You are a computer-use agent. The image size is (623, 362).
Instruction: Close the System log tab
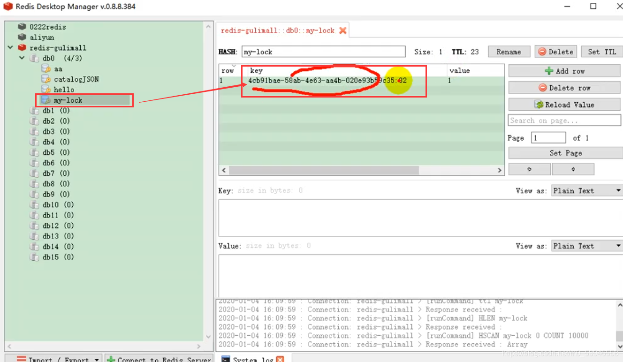pyautogui.click(x=281, y=359)
